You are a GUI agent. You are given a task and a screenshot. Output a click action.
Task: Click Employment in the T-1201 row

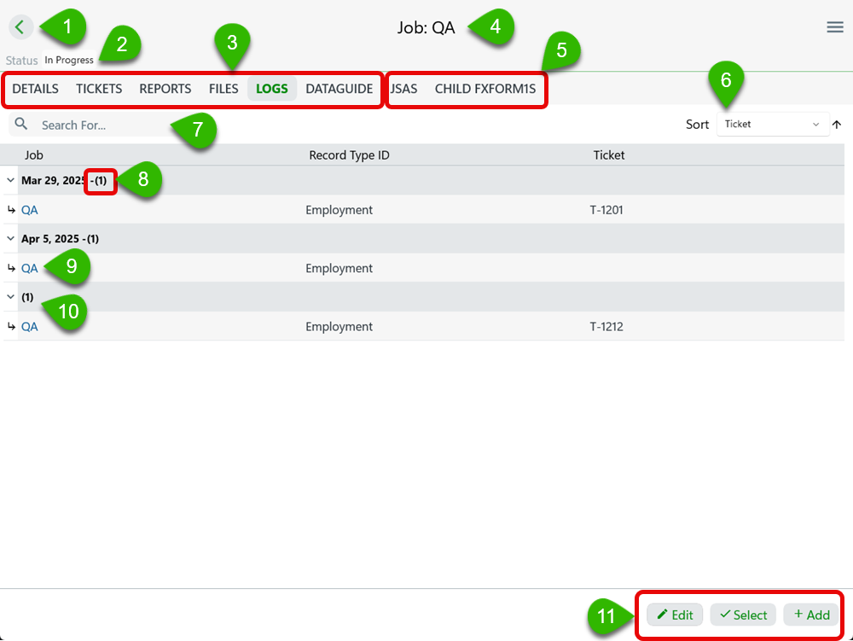(339, 210)
